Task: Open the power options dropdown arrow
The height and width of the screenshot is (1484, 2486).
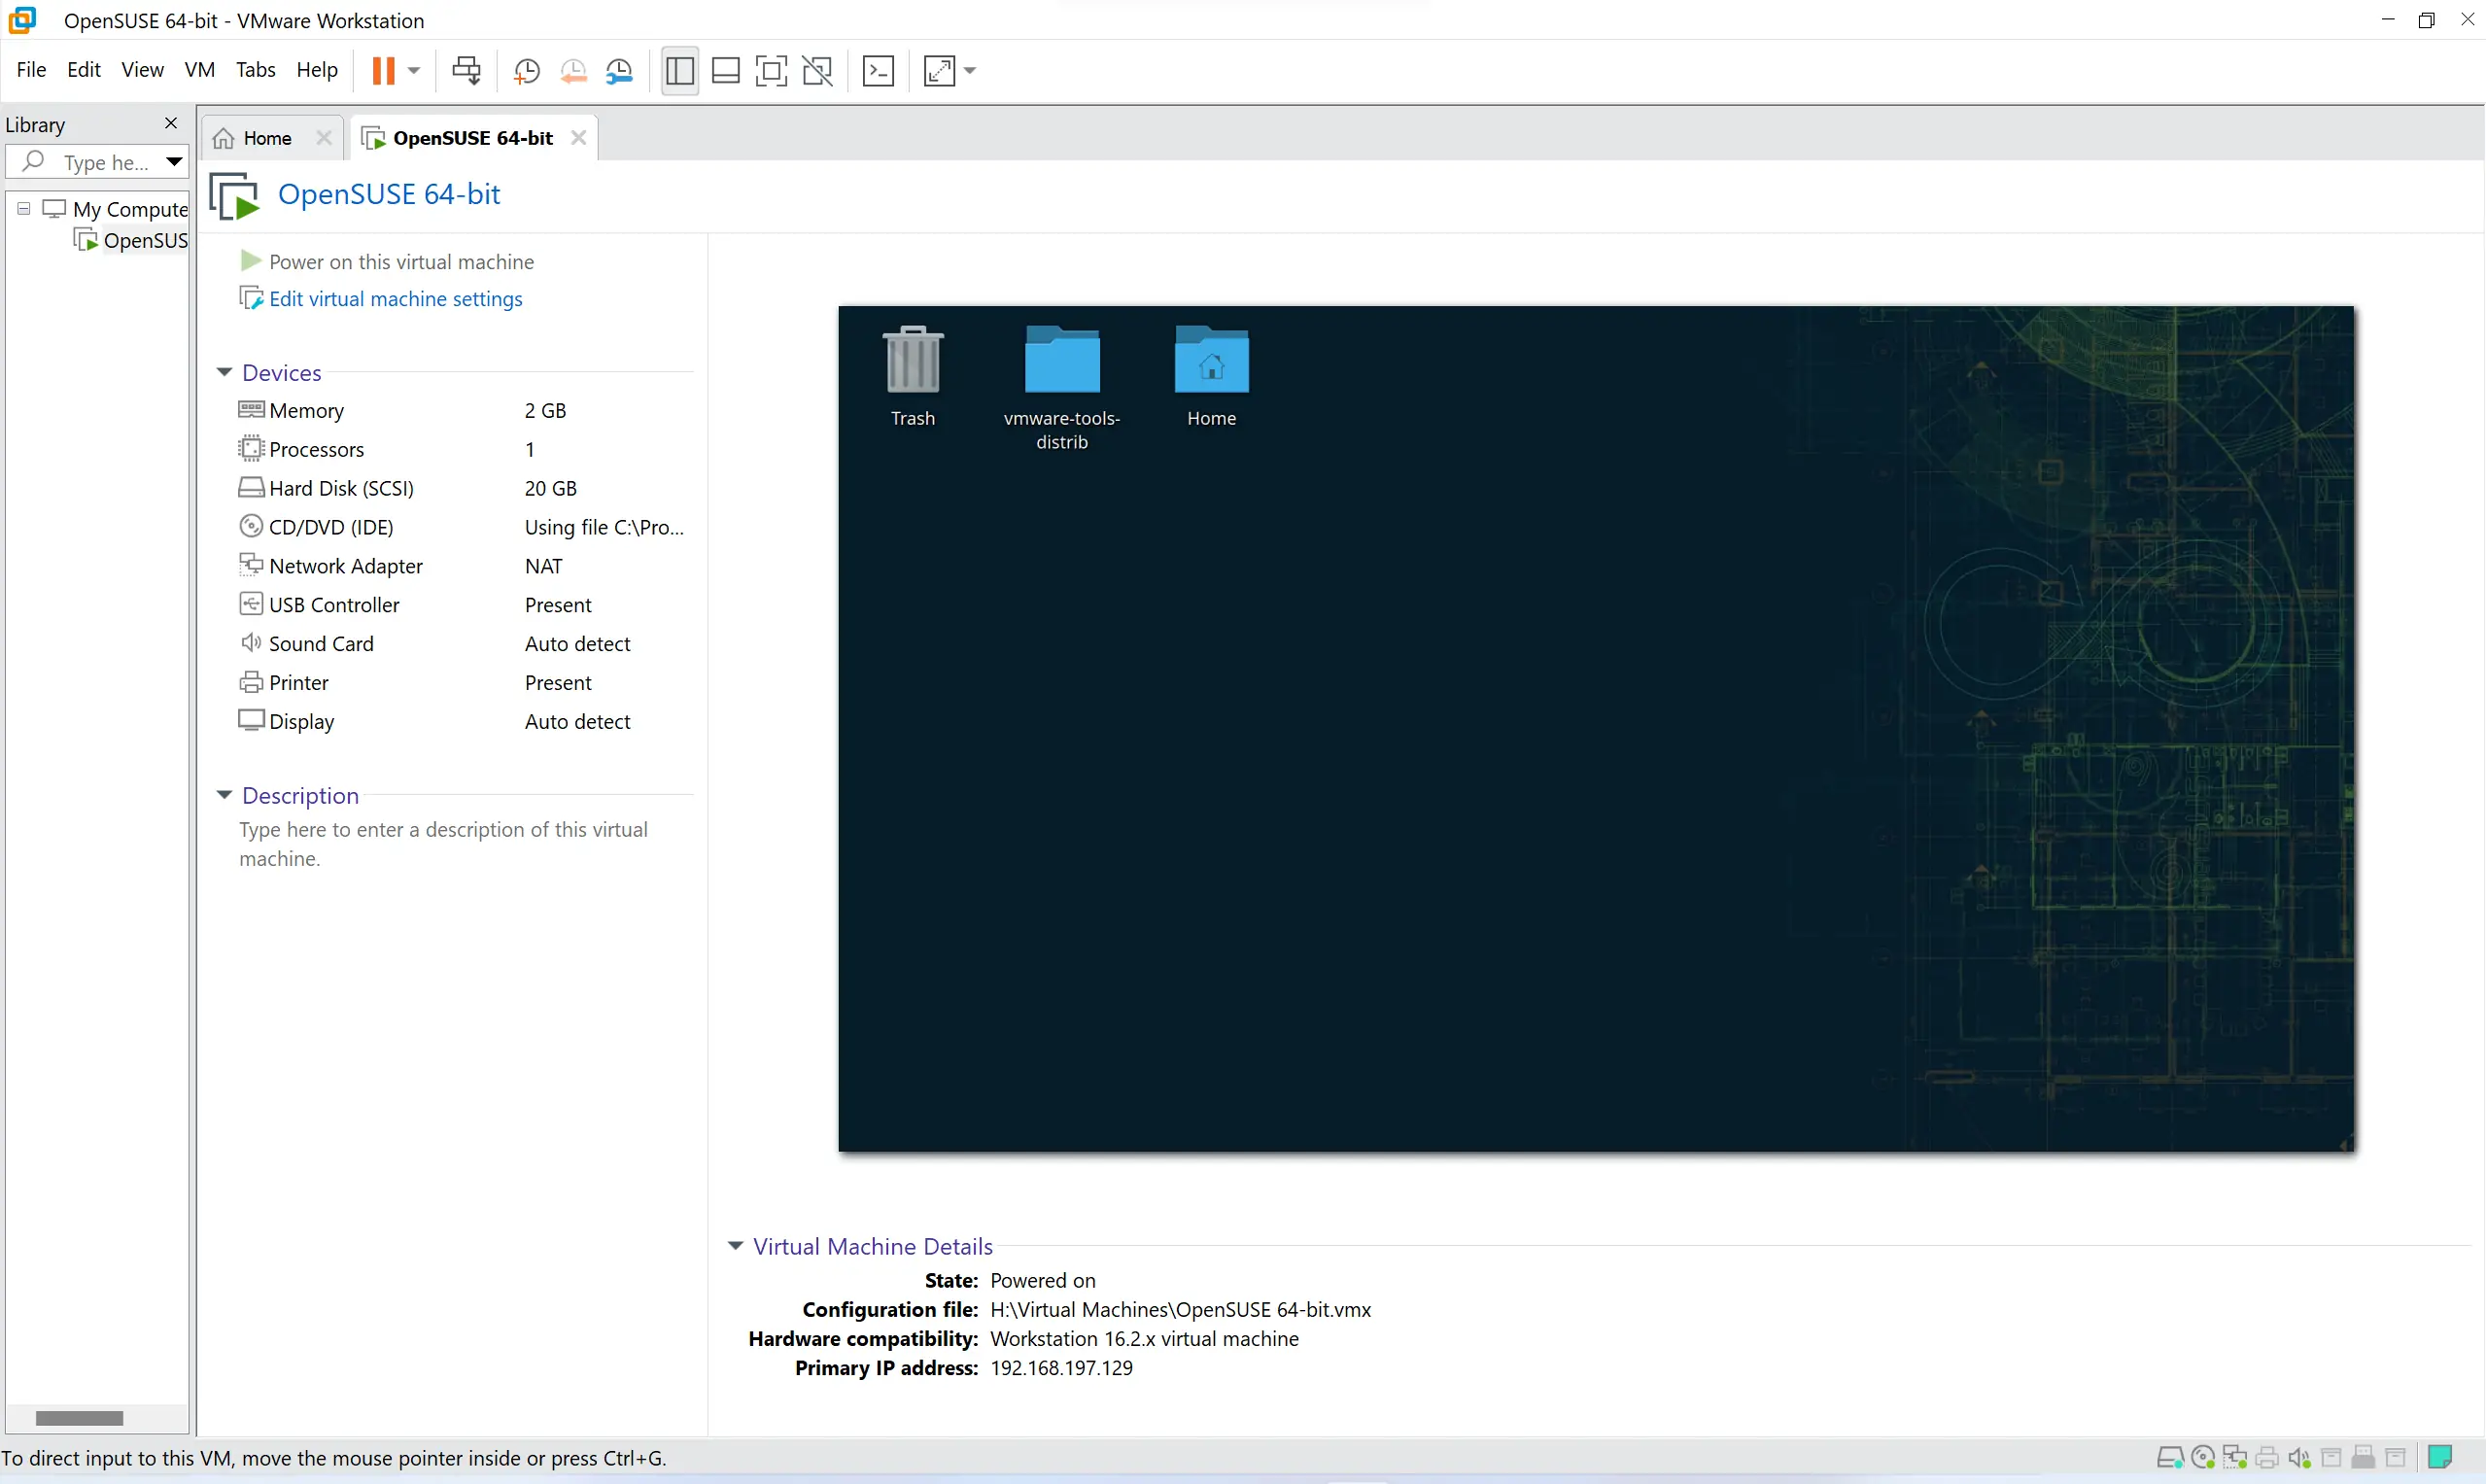Action: (414, 70)
